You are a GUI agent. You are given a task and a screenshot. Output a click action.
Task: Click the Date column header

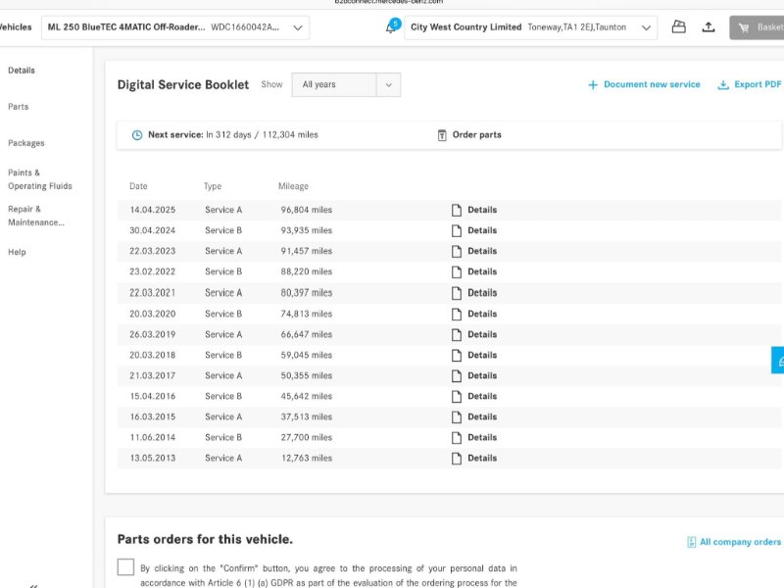point(138,186)
